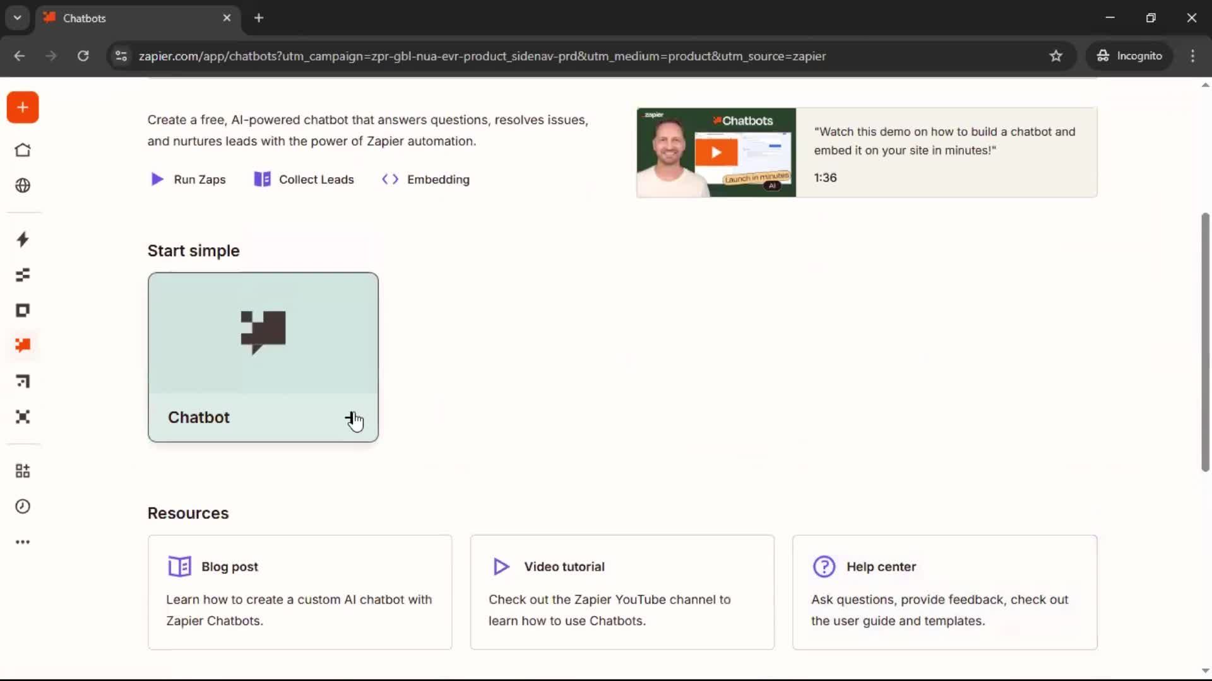This screenshot has width=1212, height=681.
Task: Open the More ellipsis menu in sidebar
Action: tap(23, 542)
